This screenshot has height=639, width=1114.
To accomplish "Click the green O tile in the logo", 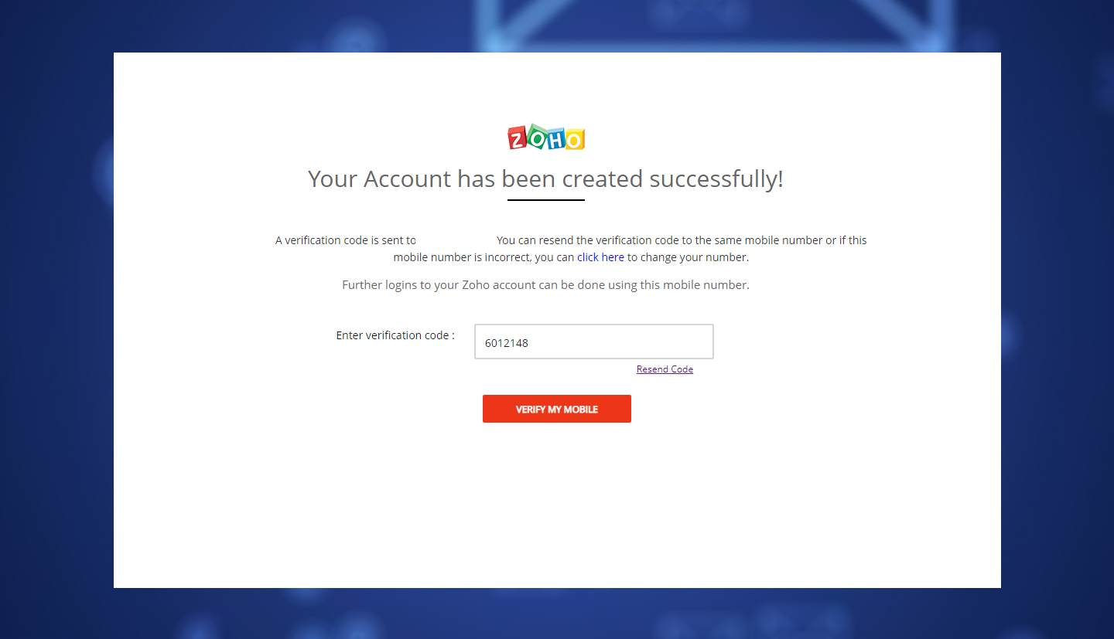I will tap(536, 136).
